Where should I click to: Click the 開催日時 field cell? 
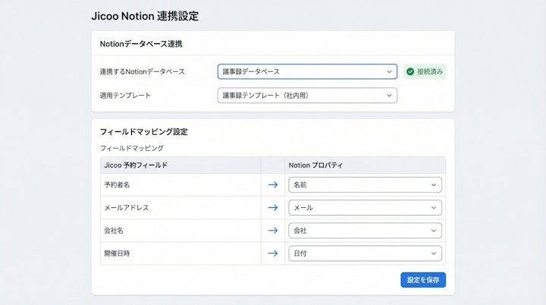point(180,253)
